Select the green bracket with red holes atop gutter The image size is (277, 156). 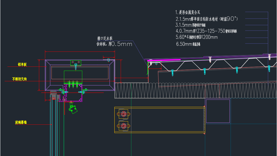tap(77, 63)
